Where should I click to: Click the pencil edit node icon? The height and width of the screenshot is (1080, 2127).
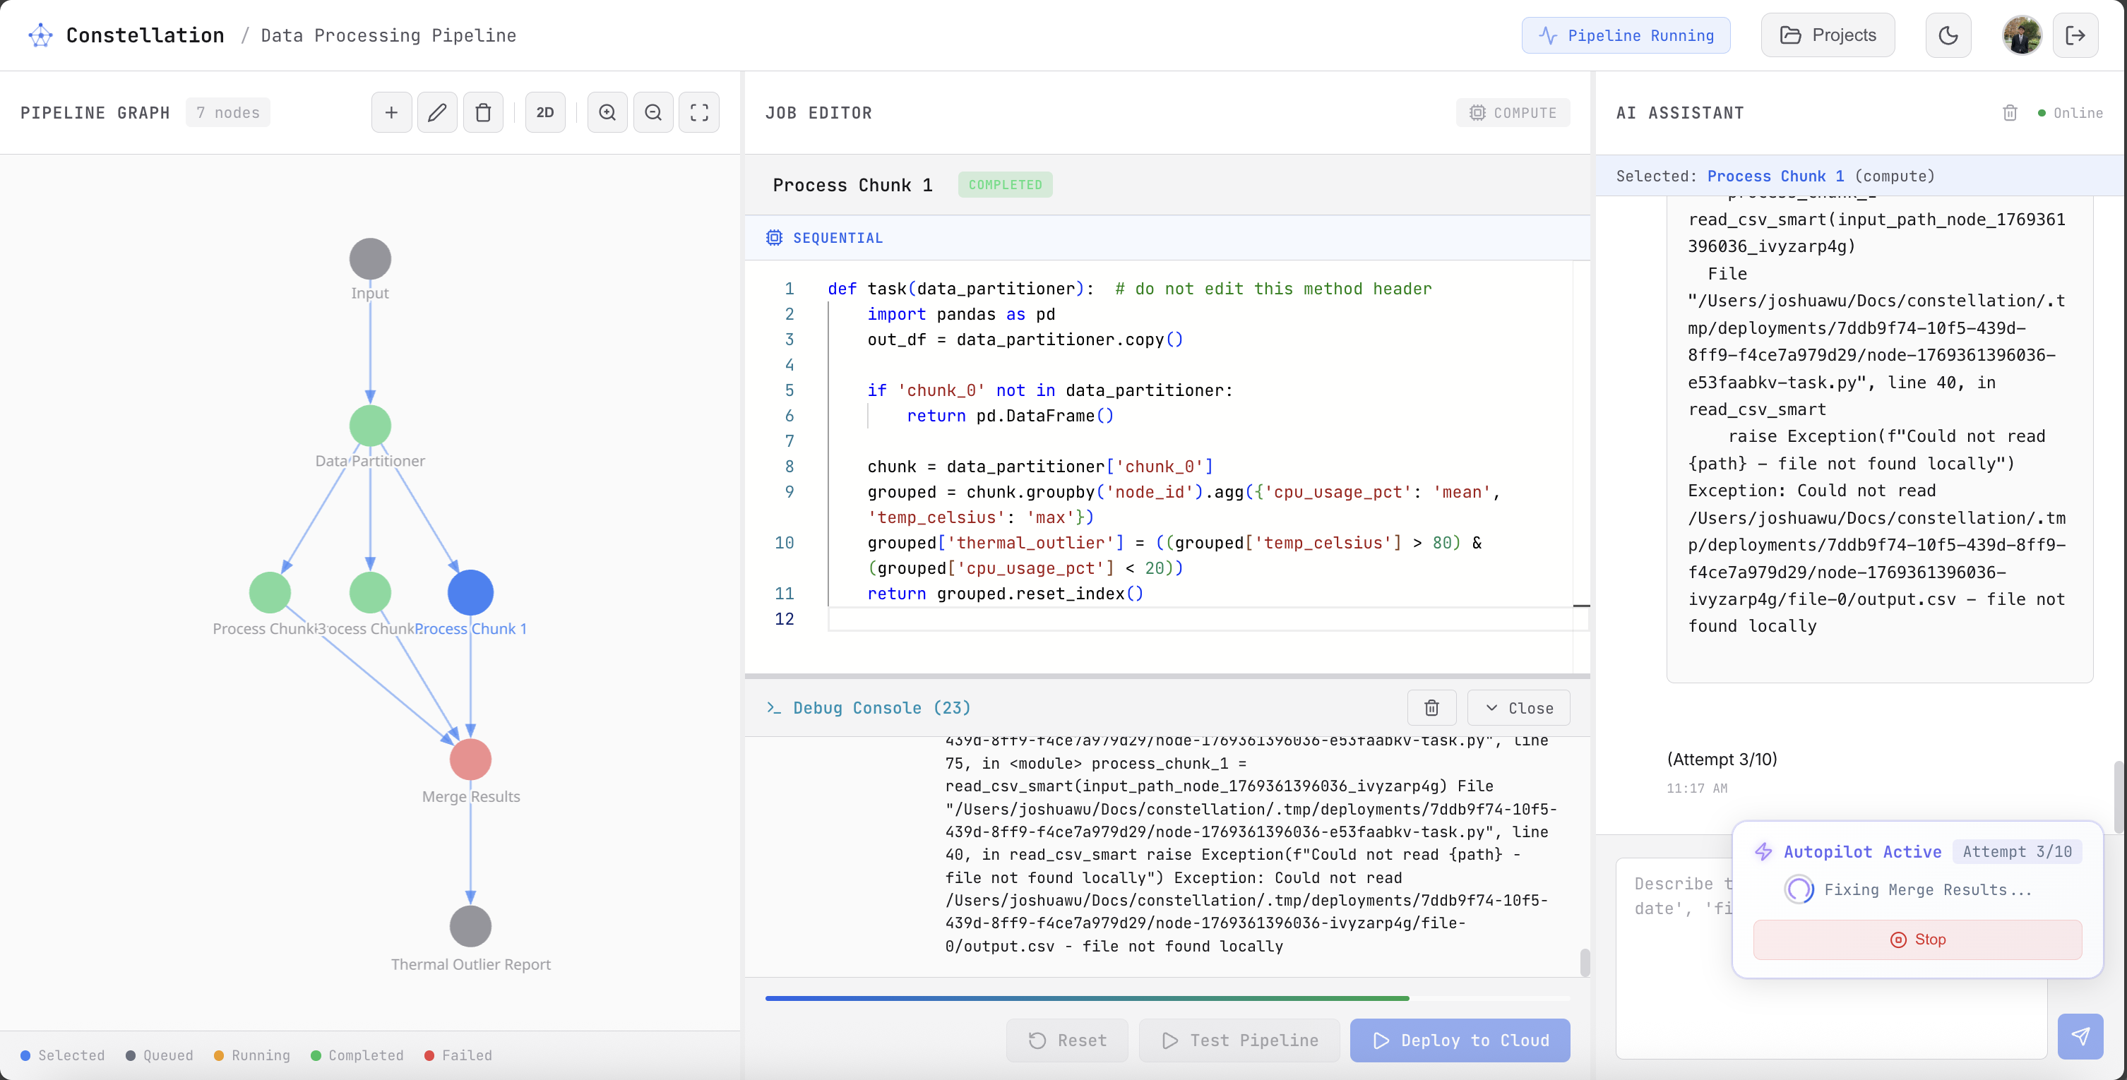point(437,112)
